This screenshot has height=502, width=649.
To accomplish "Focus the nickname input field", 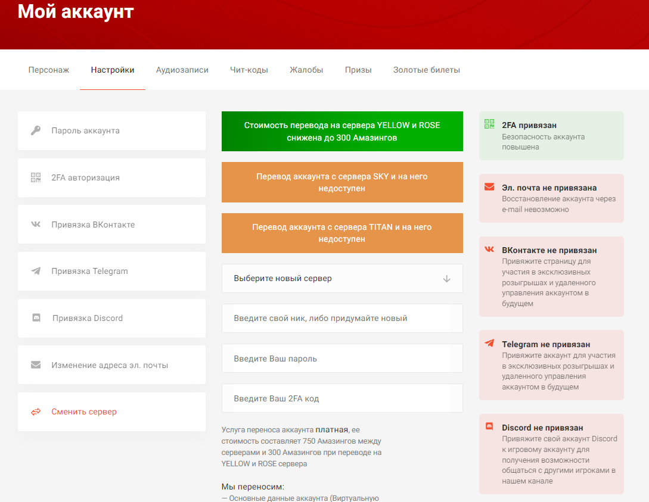I will tap(342, 319).
